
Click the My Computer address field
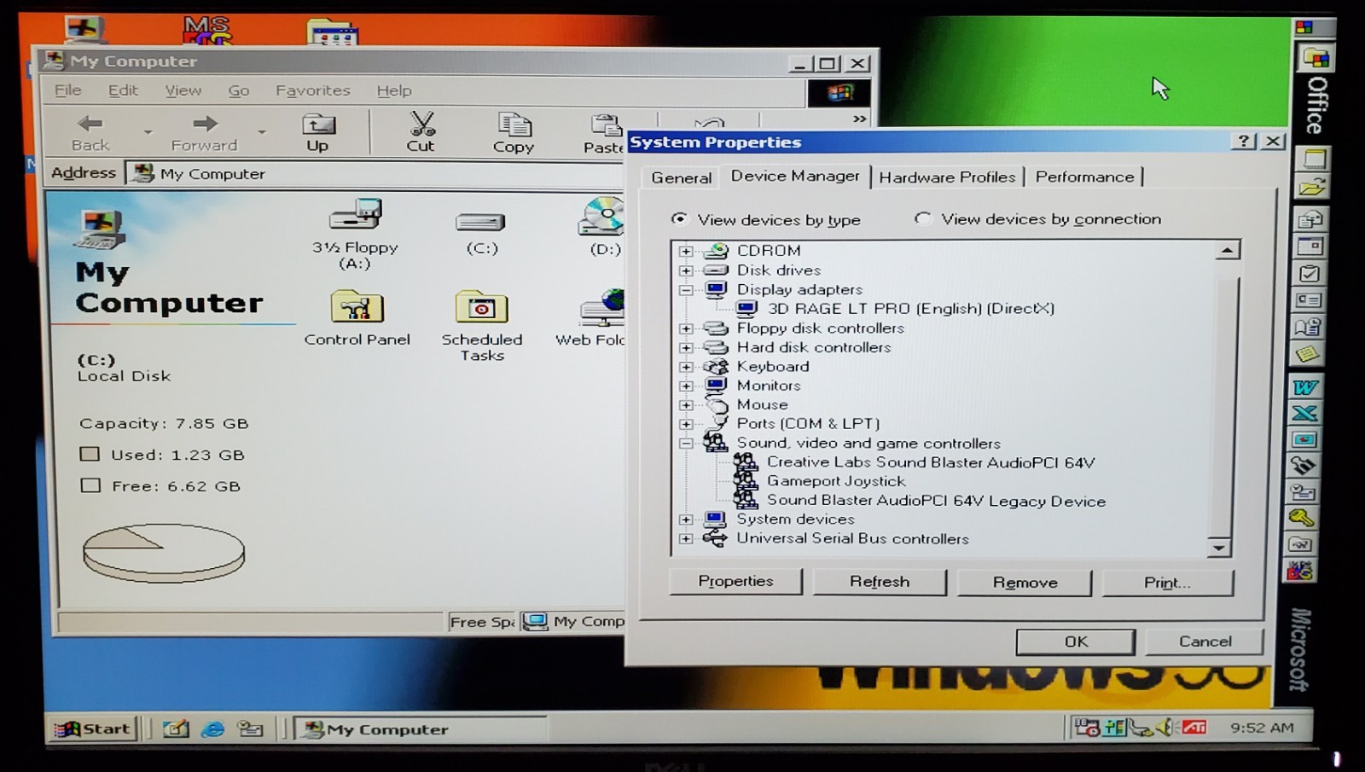pyautogui.click(x=375, y=174)
